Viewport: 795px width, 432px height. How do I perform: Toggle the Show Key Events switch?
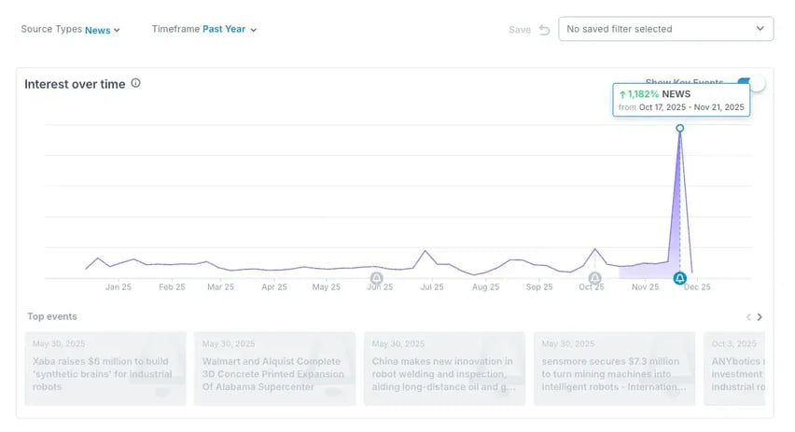coord(751,83)
